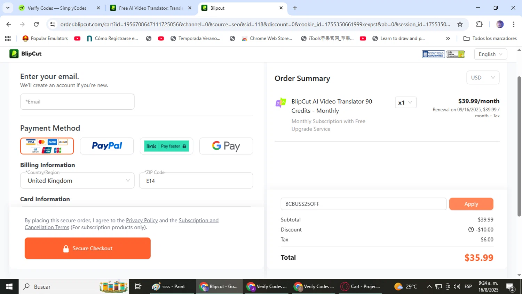
Task: Click the $39.99/month price text
Action: coord(479,101)
